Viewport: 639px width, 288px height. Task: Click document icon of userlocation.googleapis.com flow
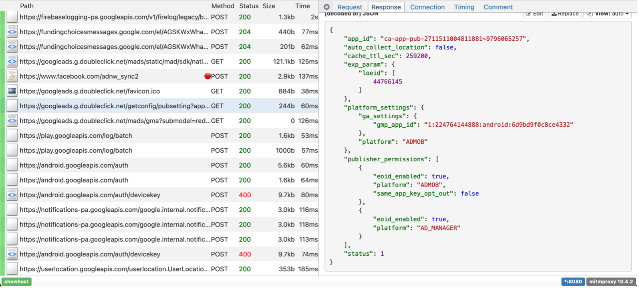coord(12,269)
